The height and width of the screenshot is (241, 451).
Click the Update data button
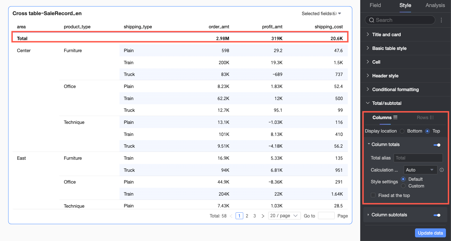430,233
